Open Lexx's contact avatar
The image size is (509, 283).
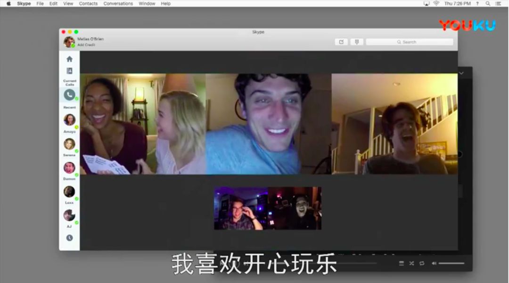point(69,191)
